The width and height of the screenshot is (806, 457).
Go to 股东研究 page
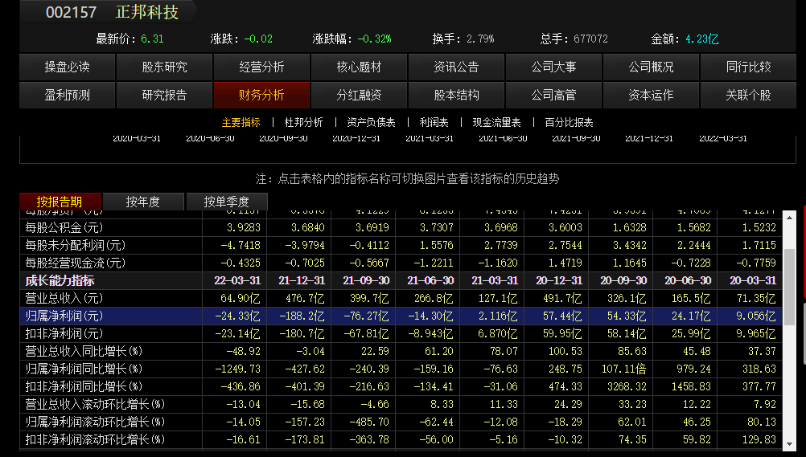tap(165, 67)
